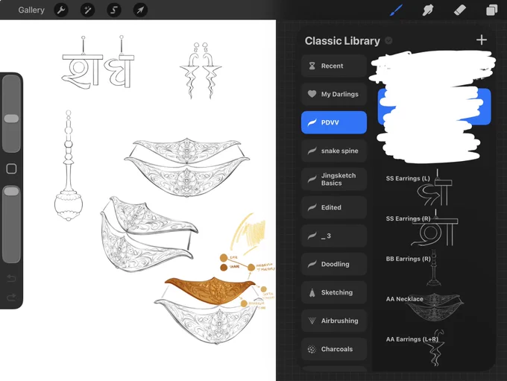Viewport: 507px width, 381px height.
Task: Expand the Classic Library dropdown chevron
Action: [x=388, y=41]
